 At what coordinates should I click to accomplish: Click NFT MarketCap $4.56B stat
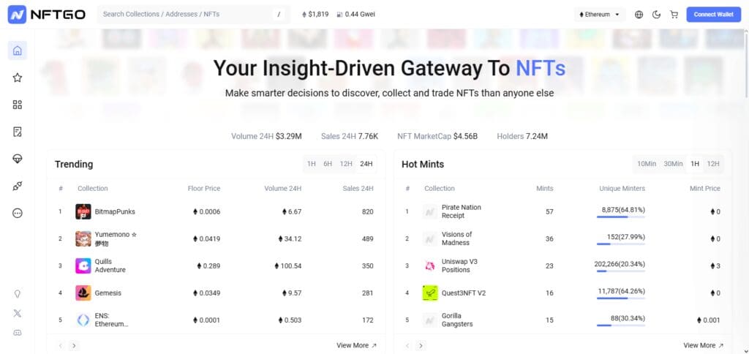[437, 136]
